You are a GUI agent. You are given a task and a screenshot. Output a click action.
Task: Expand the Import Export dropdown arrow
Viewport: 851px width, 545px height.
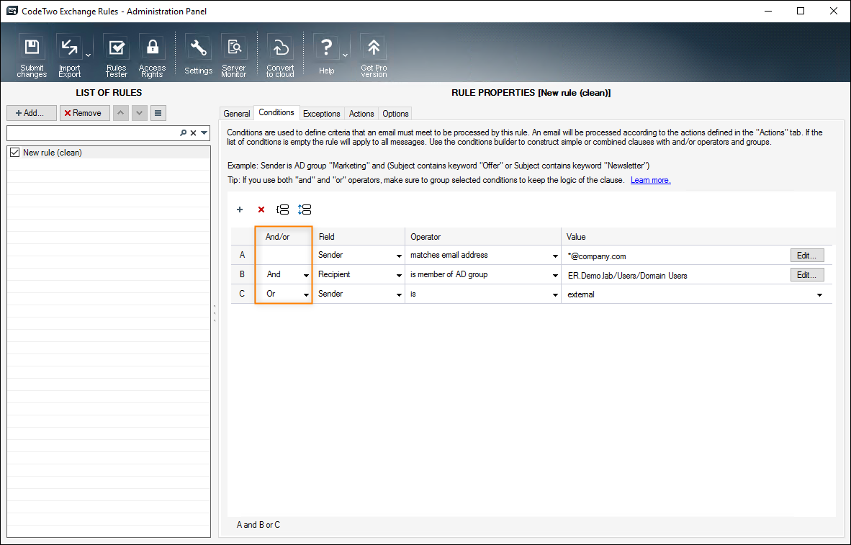pyautogui.click(x=88, y=55)
